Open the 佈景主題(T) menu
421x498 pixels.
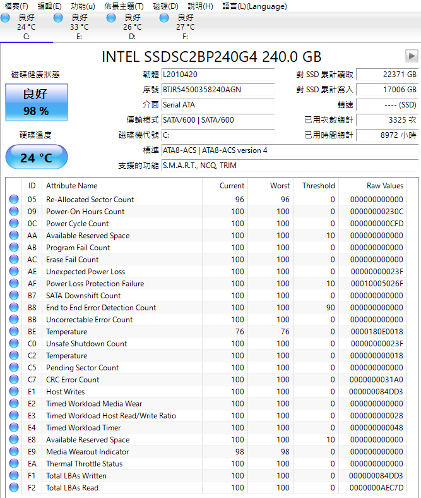point(124,6)
